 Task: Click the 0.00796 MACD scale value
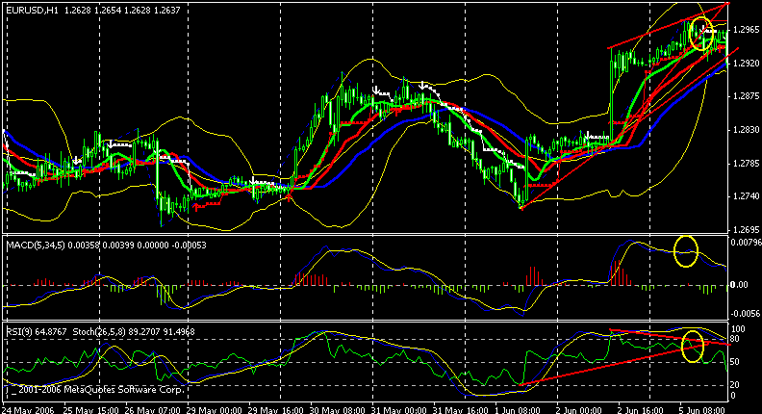pyautogui.click(x=744, y=243)
